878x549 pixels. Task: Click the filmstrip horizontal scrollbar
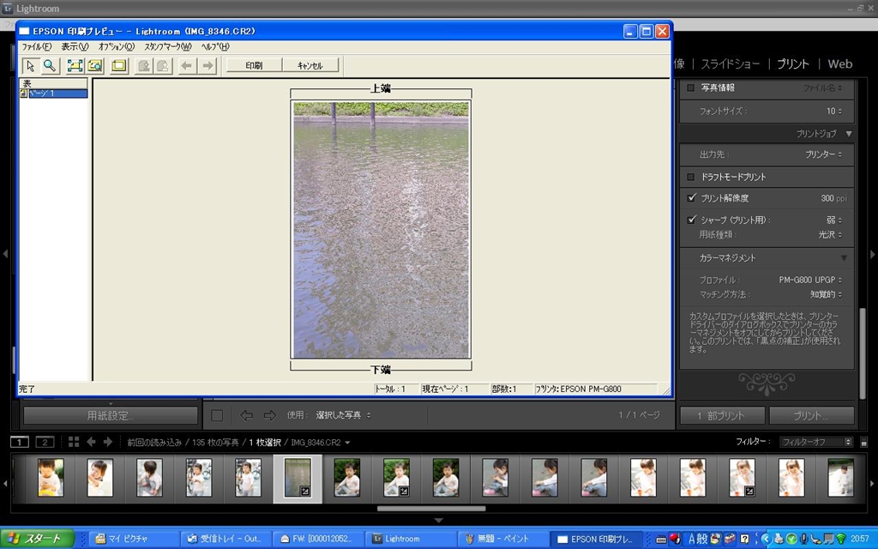pyautogui.click(x=438, y=509)
